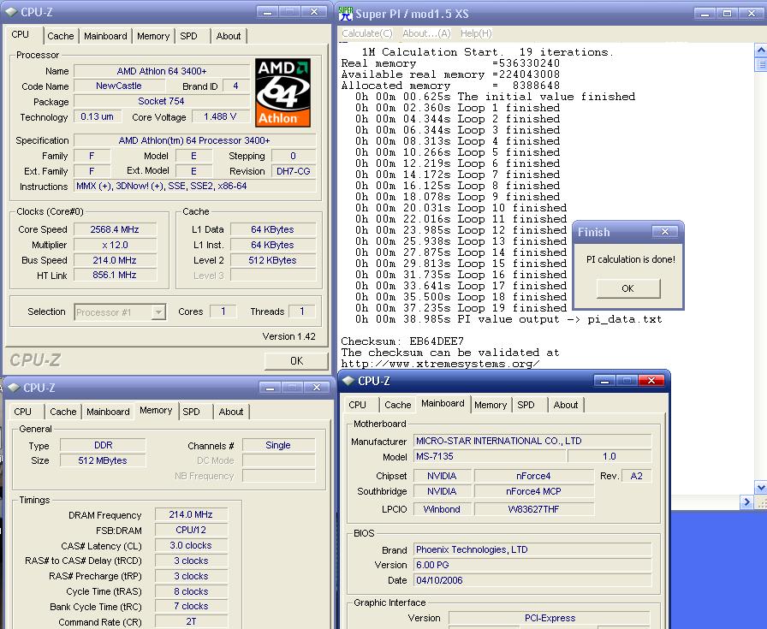
Task: Click the Southbridge nForce4 MCP field
Action: [533, 491]
